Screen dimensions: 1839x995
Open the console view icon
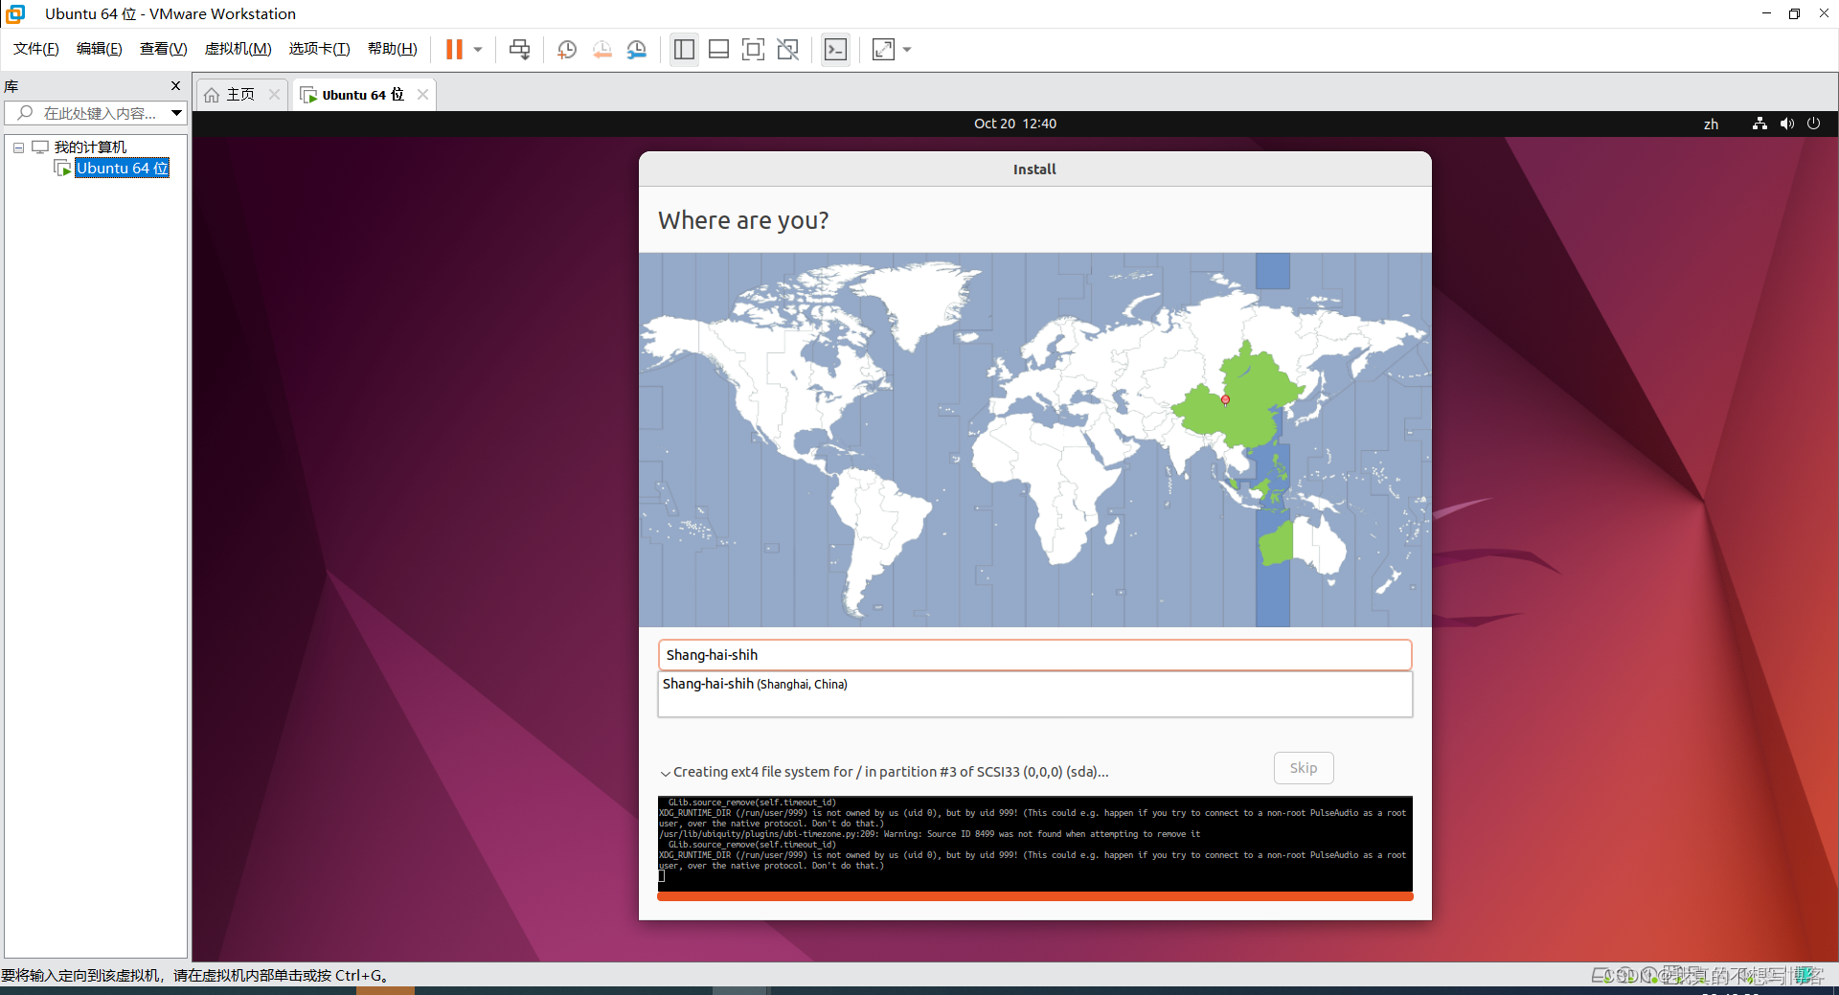pos(835,49)
